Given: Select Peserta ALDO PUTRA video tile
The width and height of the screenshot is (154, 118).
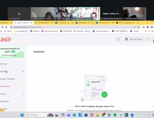Looking at the screenshot, I should [135, 14].
